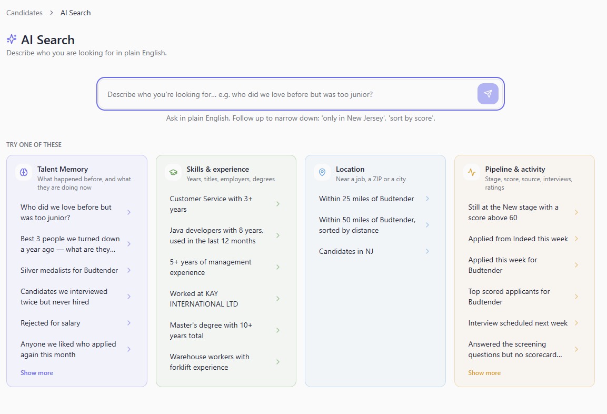607x414 pixels.
Task: Show more Pipeline & activity suggestions
Action: coord(484,372)
